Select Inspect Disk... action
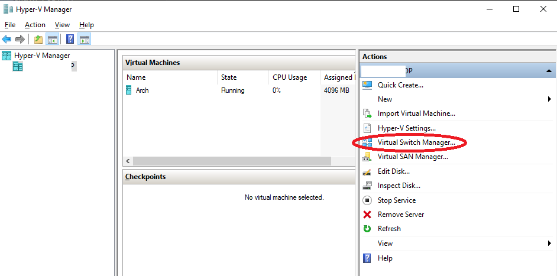 click(x=399, y=186)
